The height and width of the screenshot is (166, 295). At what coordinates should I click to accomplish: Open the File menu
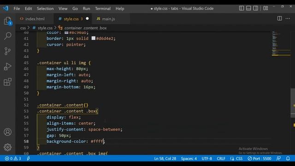17,8
